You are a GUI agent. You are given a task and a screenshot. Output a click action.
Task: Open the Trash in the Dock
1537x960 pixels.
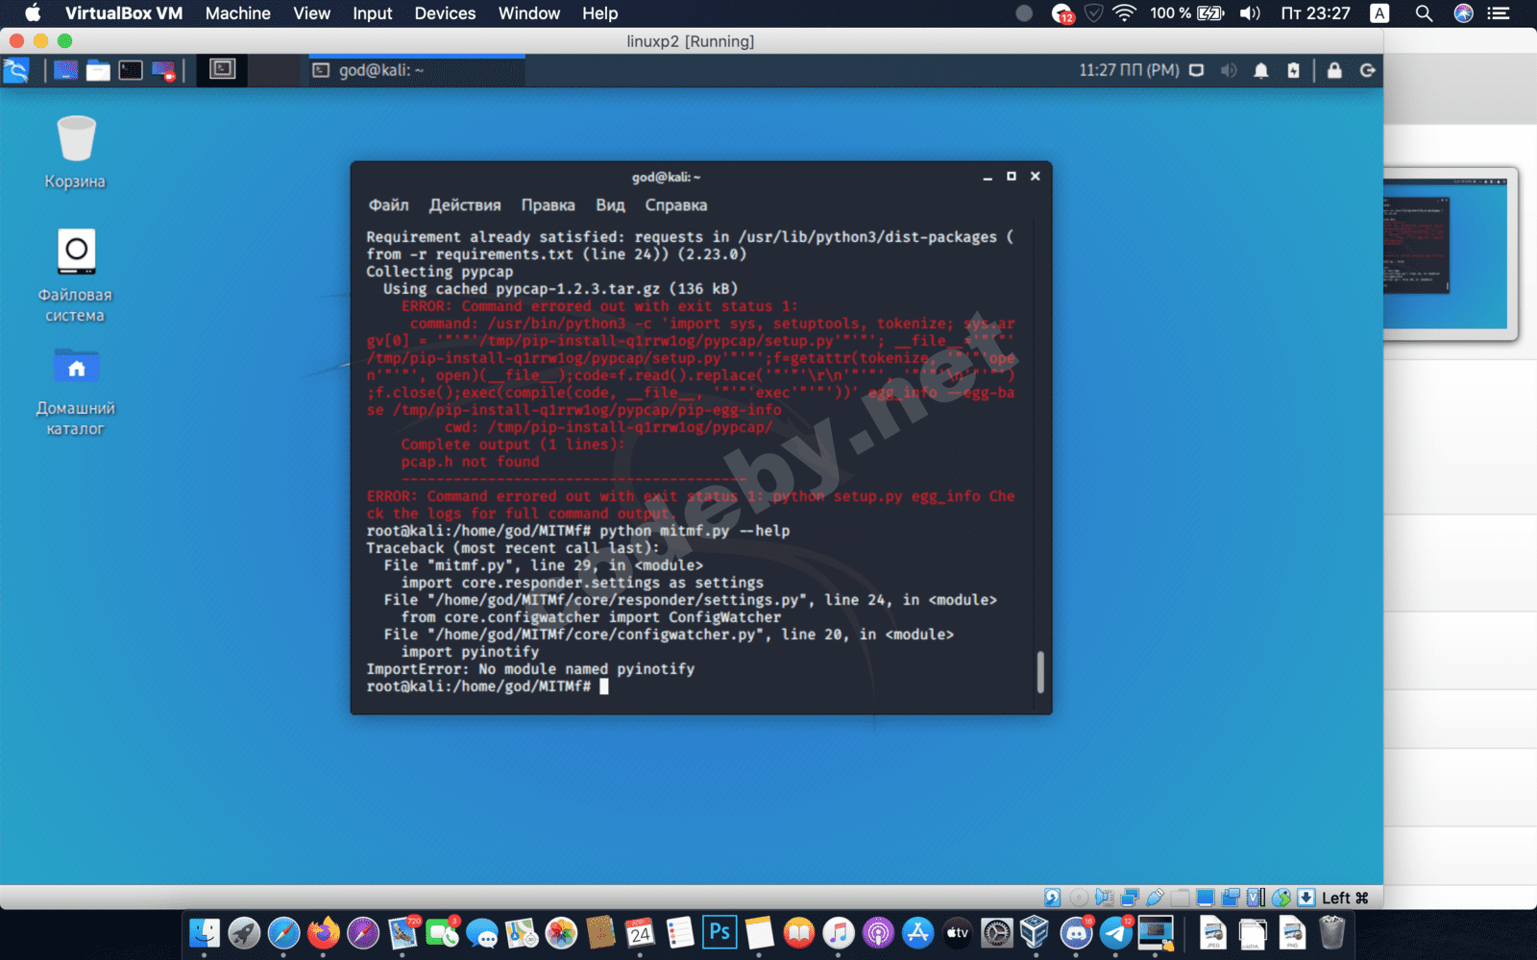1331,932
